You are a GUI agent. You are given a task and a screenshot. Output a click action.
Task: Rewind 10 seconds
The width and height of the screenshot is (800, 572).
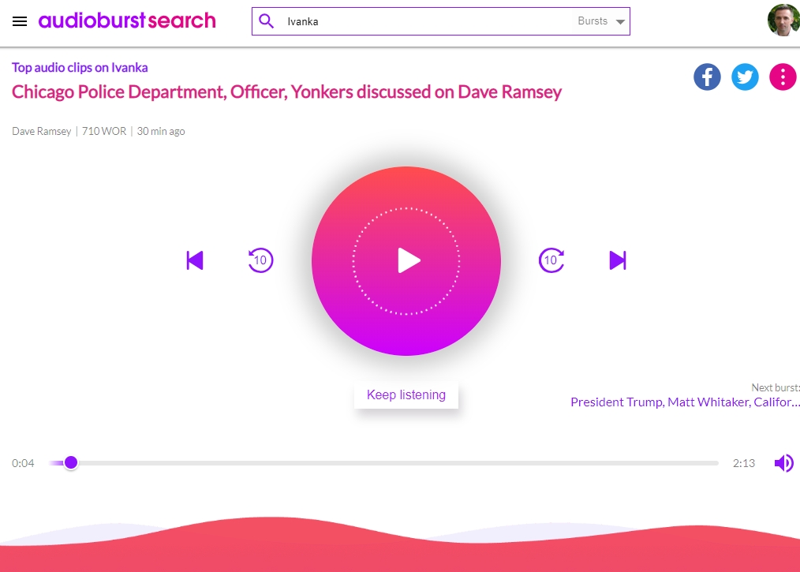pyautogui.click(x=260, y=260)
